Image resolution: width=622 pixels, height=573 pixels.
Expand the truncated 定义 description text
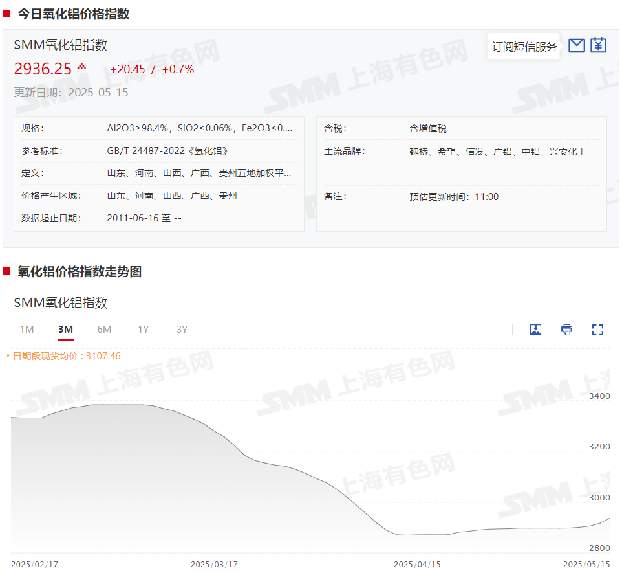click(x=199, y=174)
